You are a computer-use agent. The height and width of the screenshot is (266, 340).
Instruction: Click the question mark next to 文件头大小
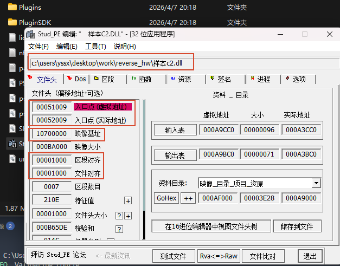(119, 216)
